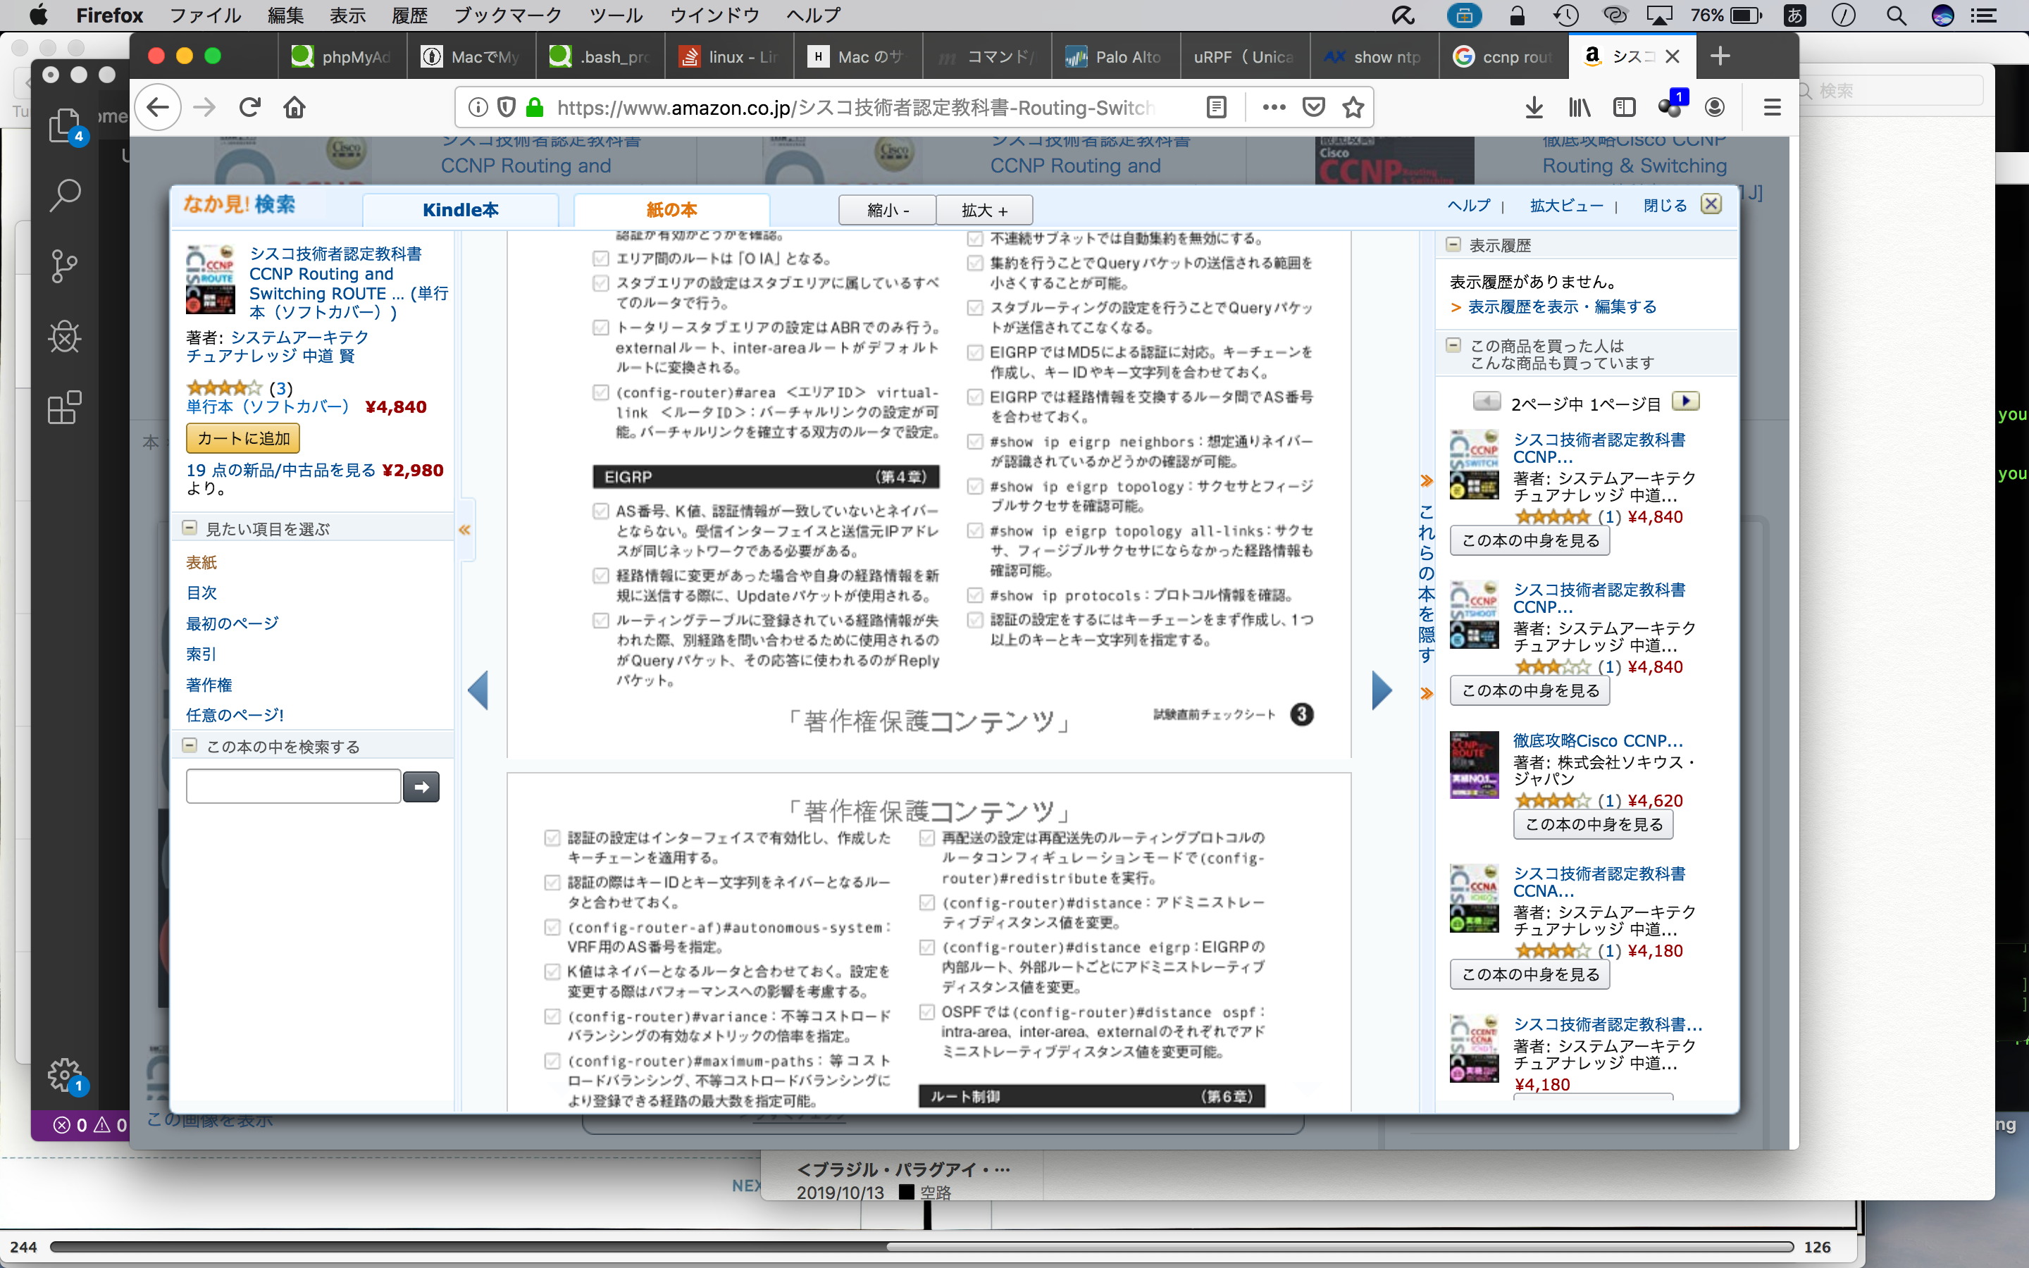Collapse 見たい項目を選ぶ section
Viewport: 2029px width, 1268px height.
pos(190,528)
